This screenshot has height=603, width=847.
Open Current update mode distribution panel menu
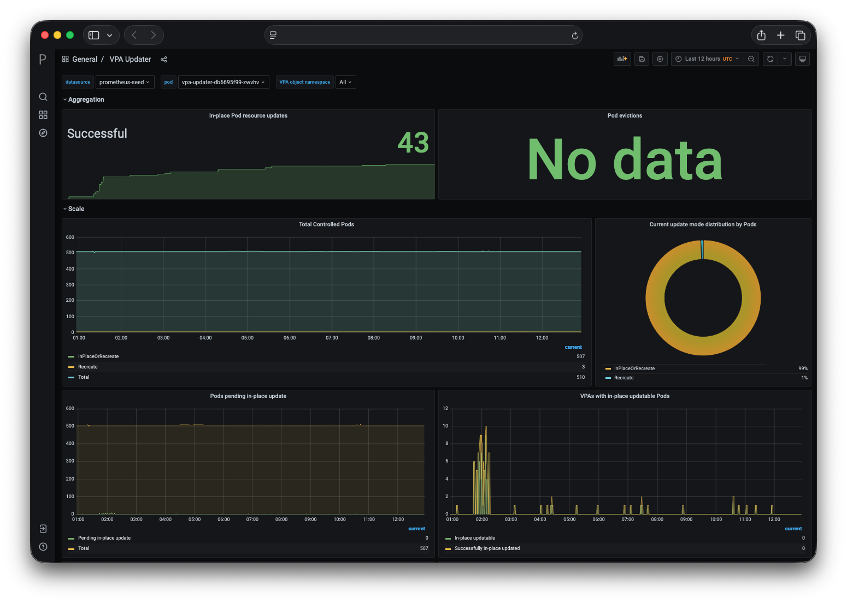(703, 225)
